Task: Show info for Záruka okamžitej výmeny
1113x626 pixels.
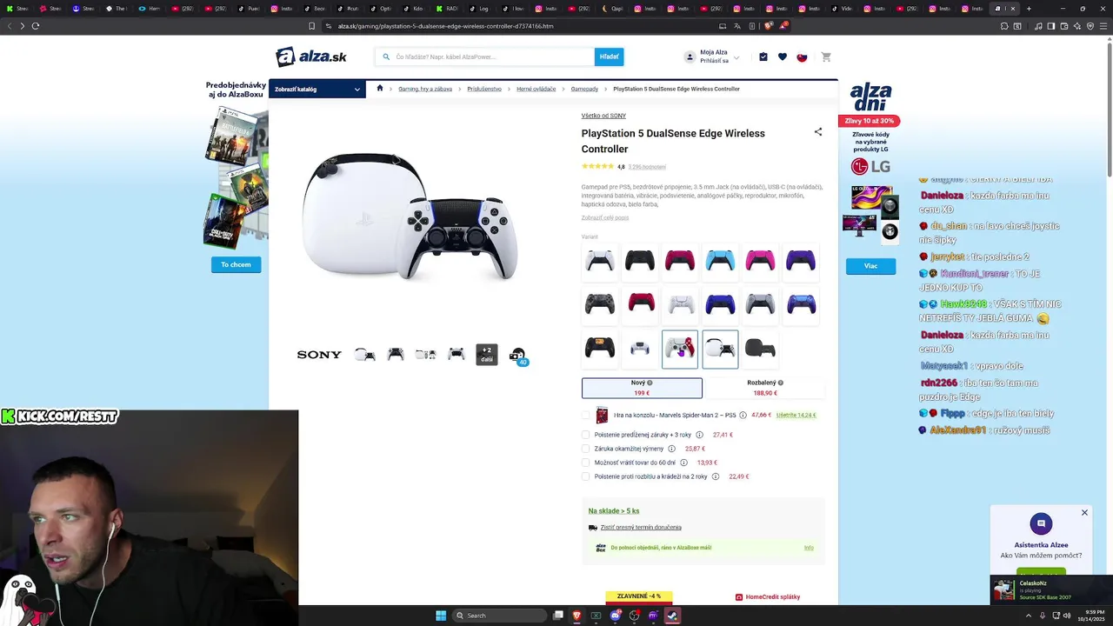Action: (x=671, y=449)
